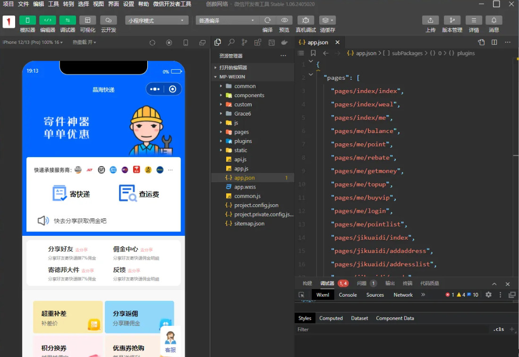Expand the pages folder in explorer
519x357 pixels.
pyautogui.click(x=241, y=132)
